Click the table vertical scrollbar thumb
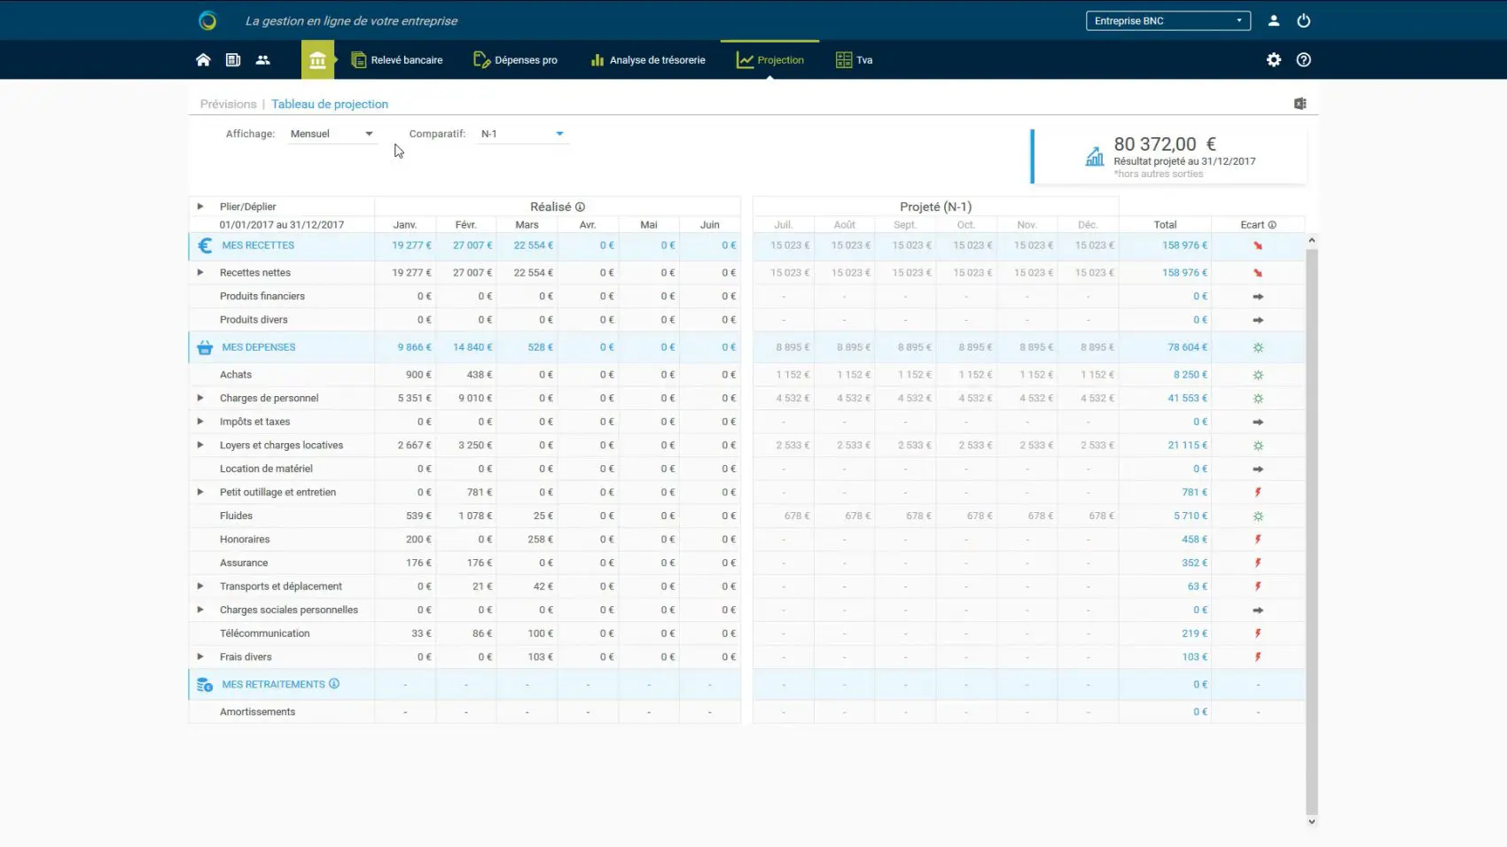 click(x=1312, y=532)
